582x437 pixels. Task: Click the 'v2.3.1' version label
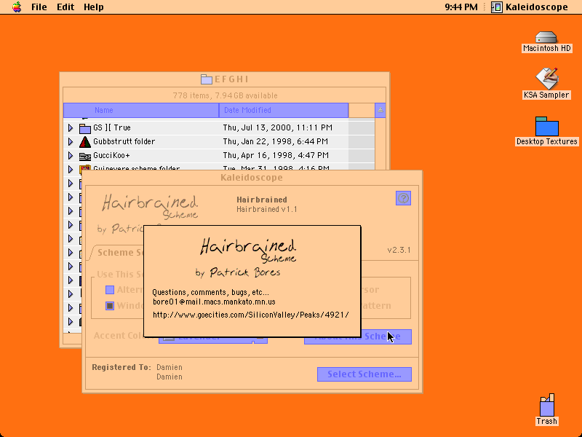pos(399,250)
